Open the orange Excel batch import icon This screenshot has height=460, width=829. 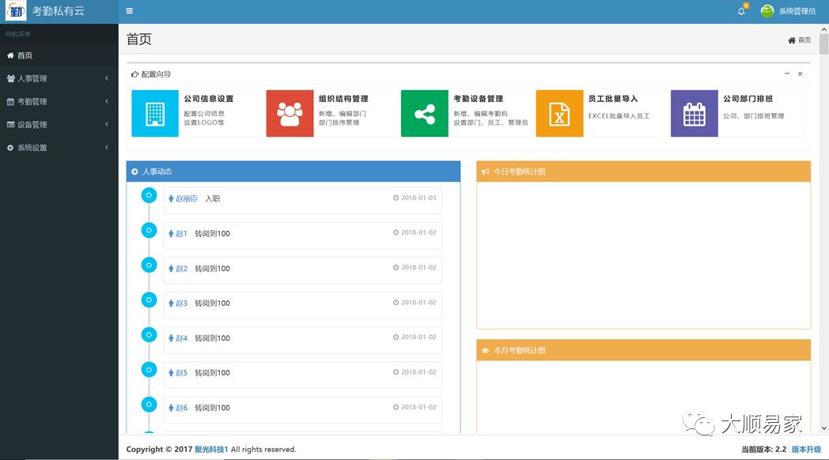(x=559, y=114)
